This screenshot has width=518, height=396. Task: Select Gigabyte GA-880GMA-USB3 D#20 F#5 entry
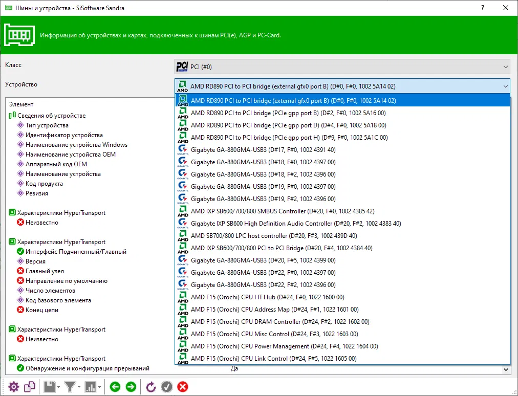[x=342, y=260]
